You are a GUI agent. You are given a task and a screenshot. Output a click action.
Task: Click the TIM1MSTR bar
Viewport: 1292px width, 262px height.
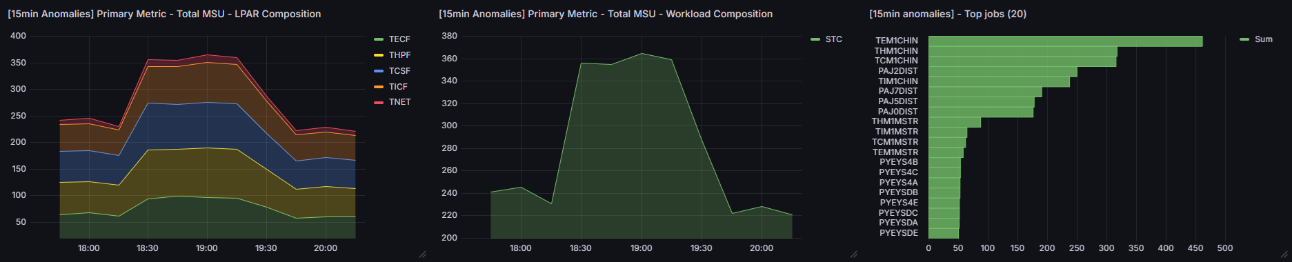tap(948, 132)
